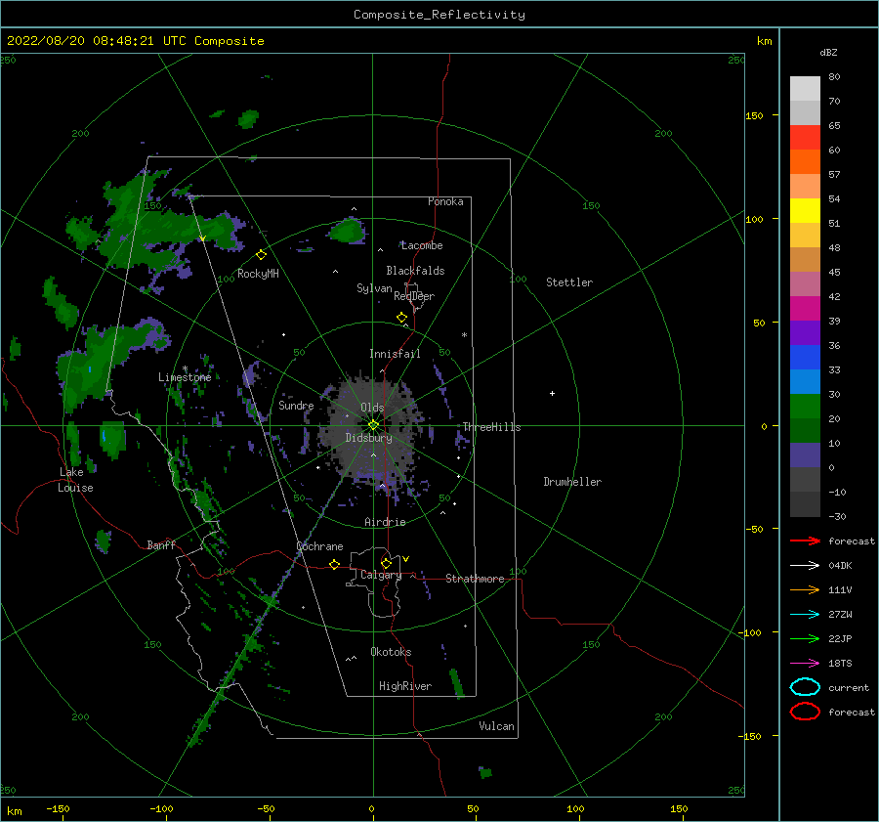Click the Vulcan town label
Viewport: 879px width, 822px height.
point(497,726)
